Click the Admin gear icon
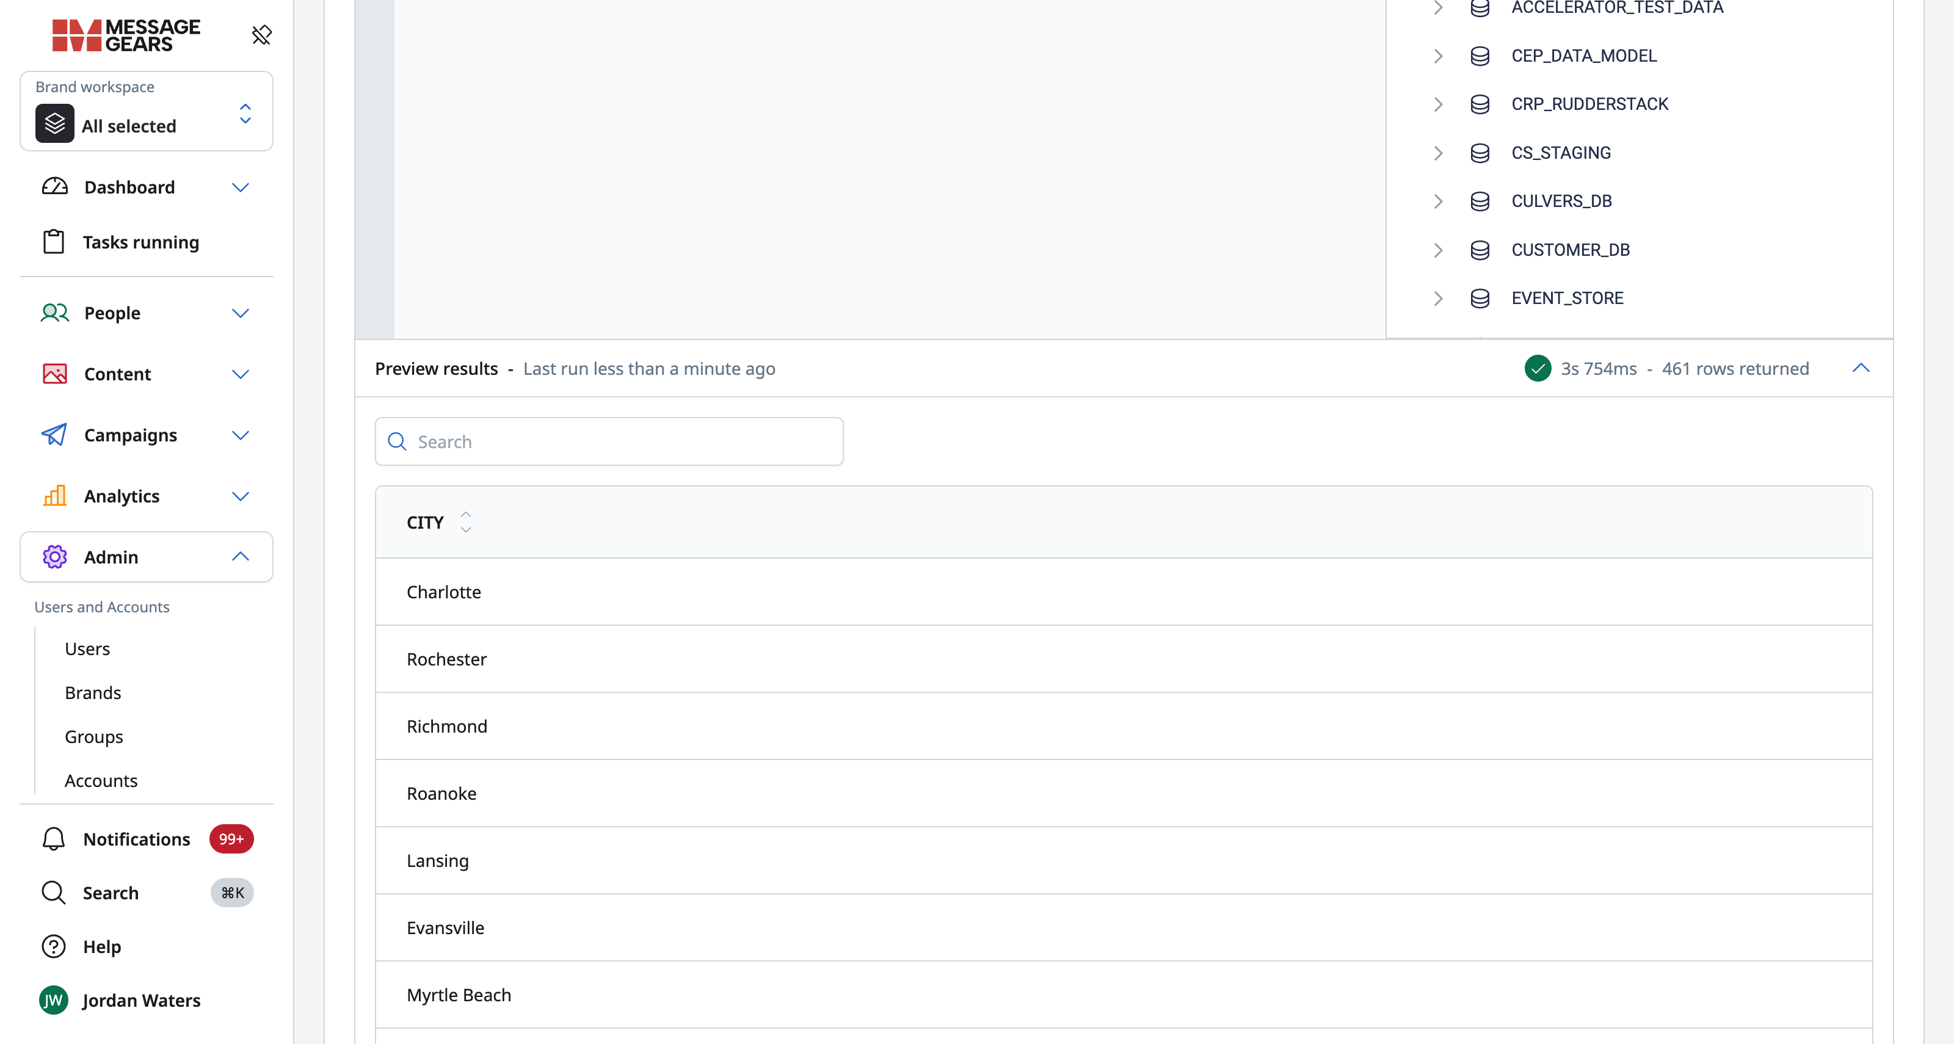This screenshot has height=1044, width=1954. click(54, 557)
